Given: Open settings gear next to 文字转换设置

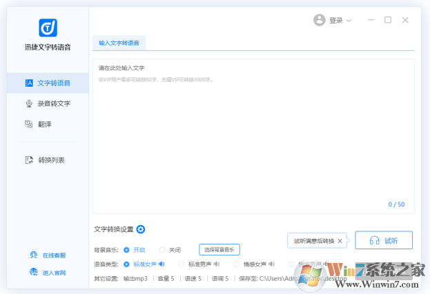Looking at the screenshot, I should [141, 229].
